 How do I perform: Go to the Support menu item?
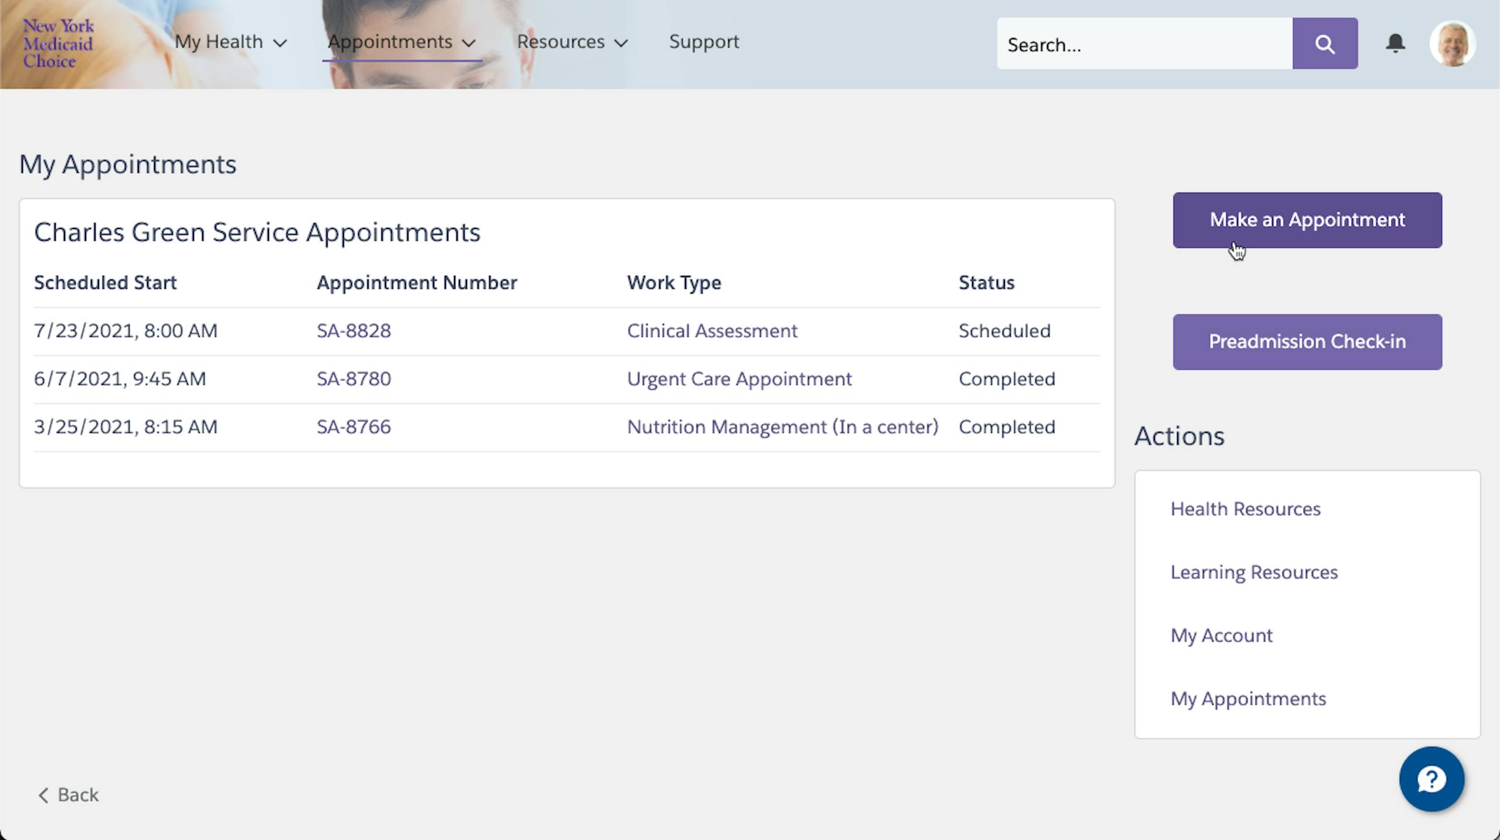point(704,42)
